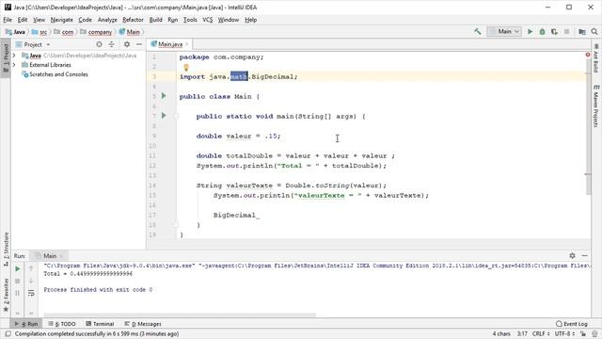Viewport: 602px width, 339px height.
Task: Click the company breadcrumb in the navigation bar
Action: click(96, 32)
